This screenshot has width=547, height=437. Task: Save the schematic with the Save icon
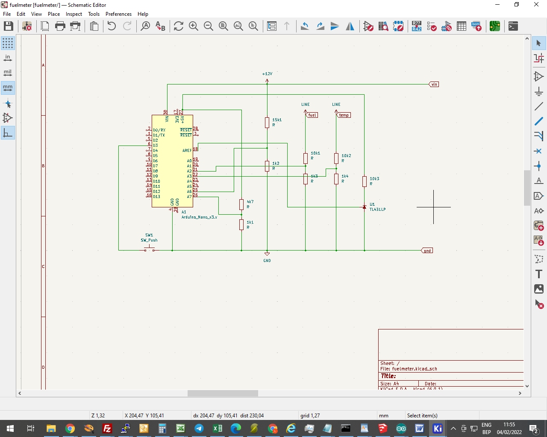click(x=9, y=26)
